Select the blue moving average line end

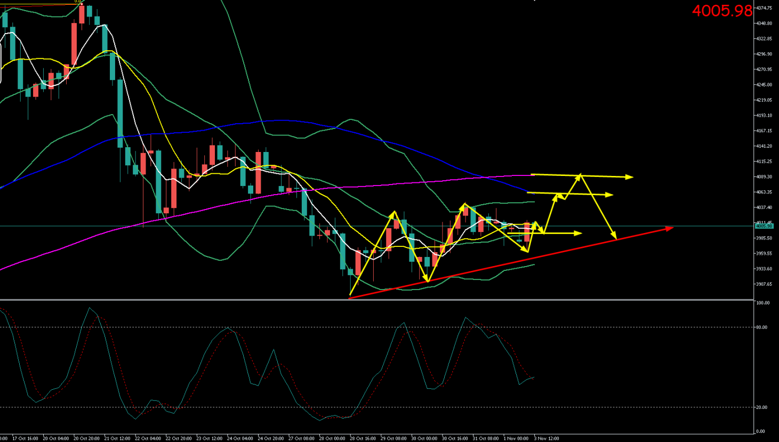coord(527,191)
